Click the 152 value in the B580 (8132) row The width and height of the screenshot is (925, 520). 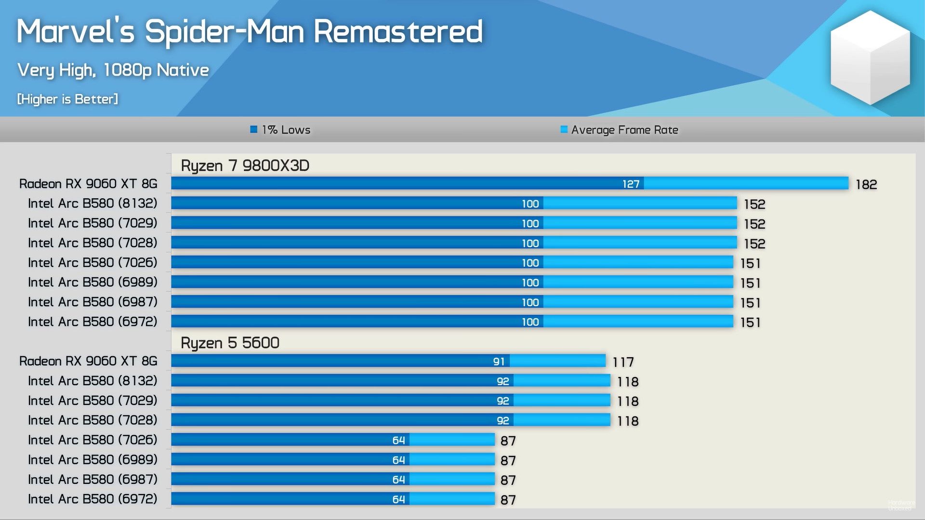point(754,204)
